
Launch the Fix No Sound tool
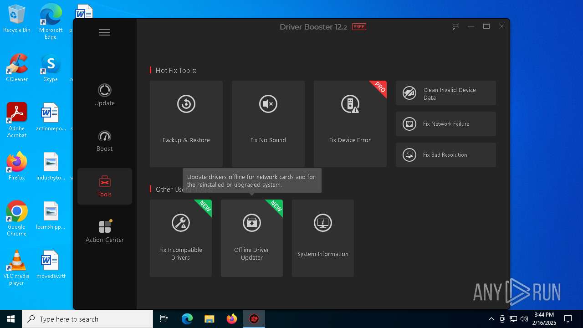(x=268, y=124)
